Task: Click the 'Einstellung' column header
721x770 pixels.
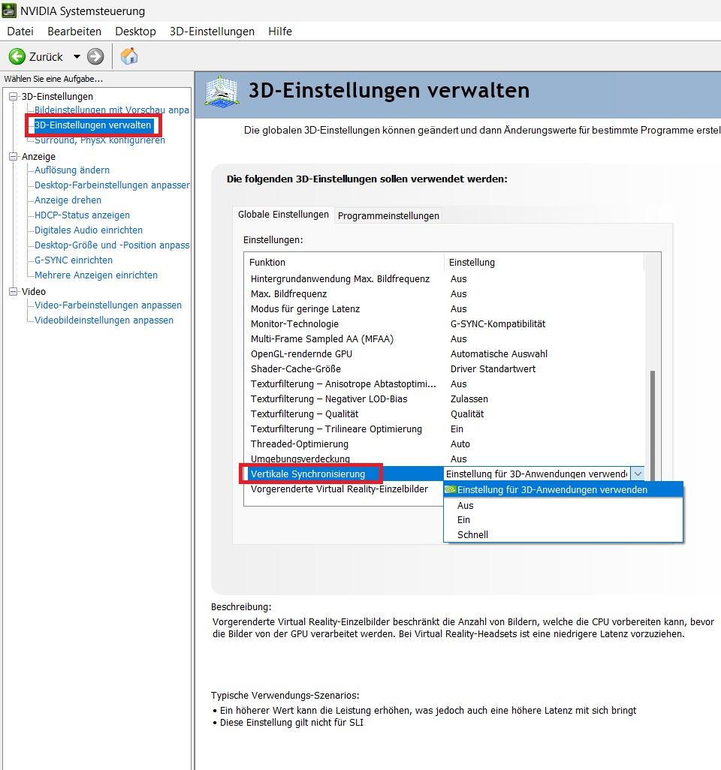Action: click(544, 262)
